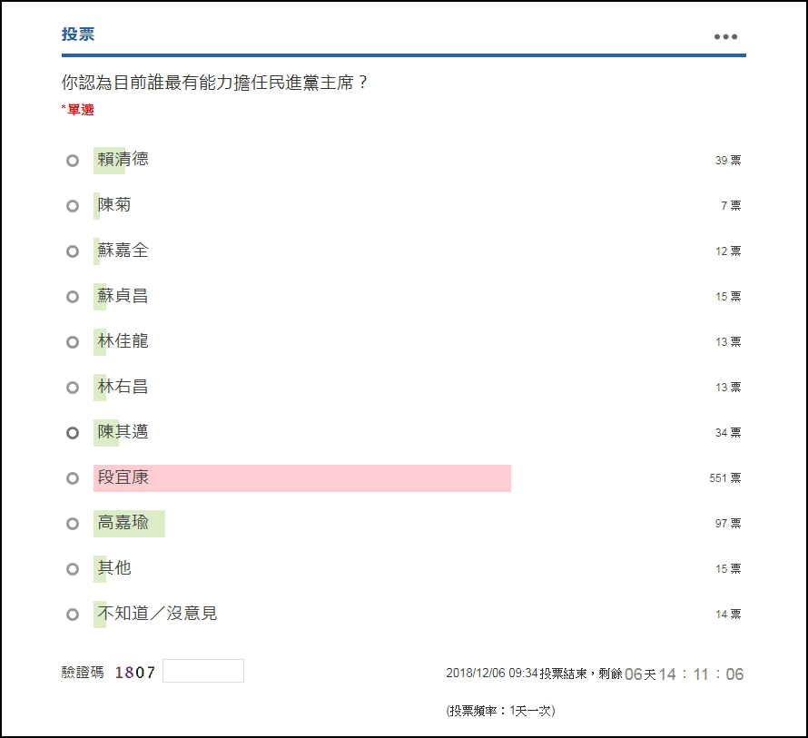
Task: Click the 551 票 vote count
Action: [724, 478]
